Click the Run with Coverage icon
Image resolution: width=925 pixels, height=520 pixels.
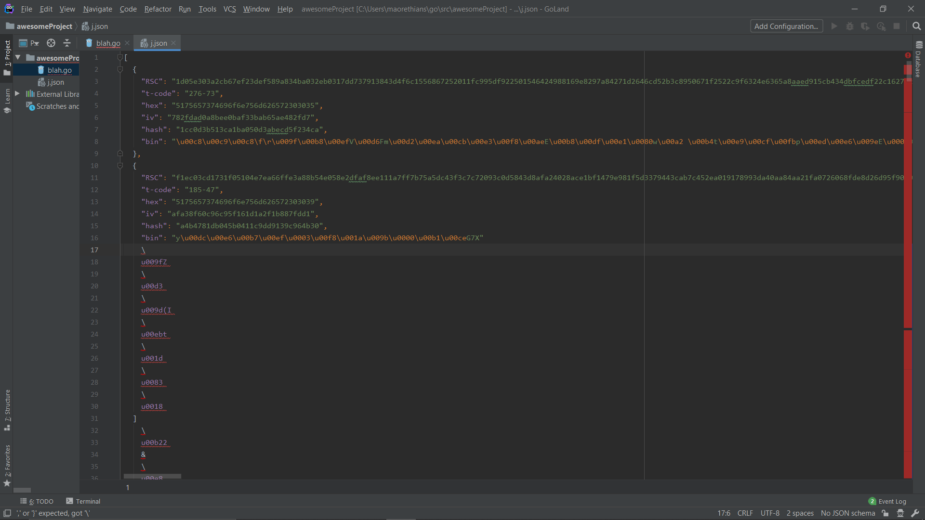(x=865, y=26)
